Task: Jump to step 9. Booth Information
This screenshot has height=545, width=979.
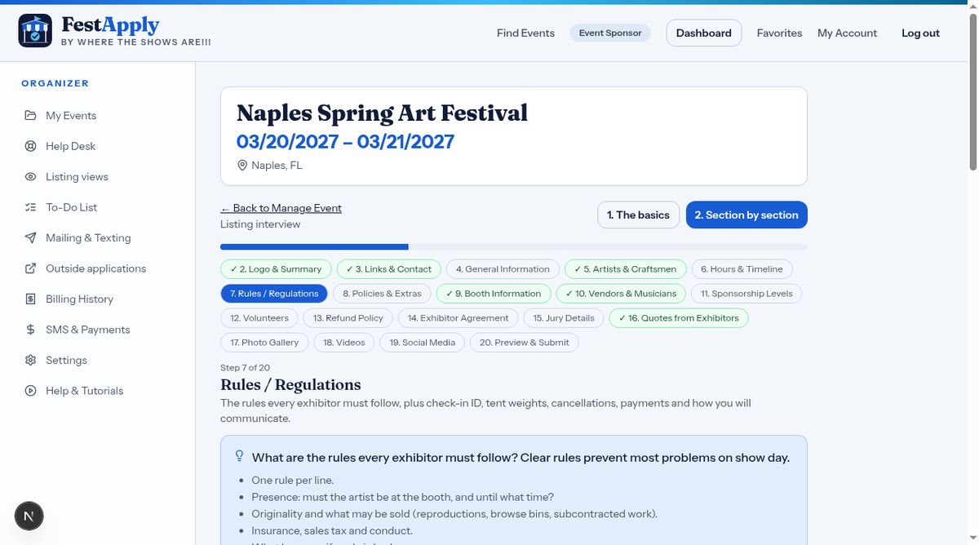Action: (x=494, y=294)
